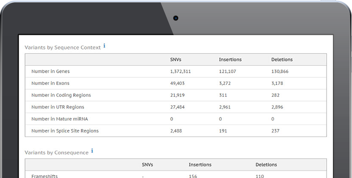Click SNVs column header in Sequence Context table
This screenshot has width=352, height=178.
click(x=176, y=60)
